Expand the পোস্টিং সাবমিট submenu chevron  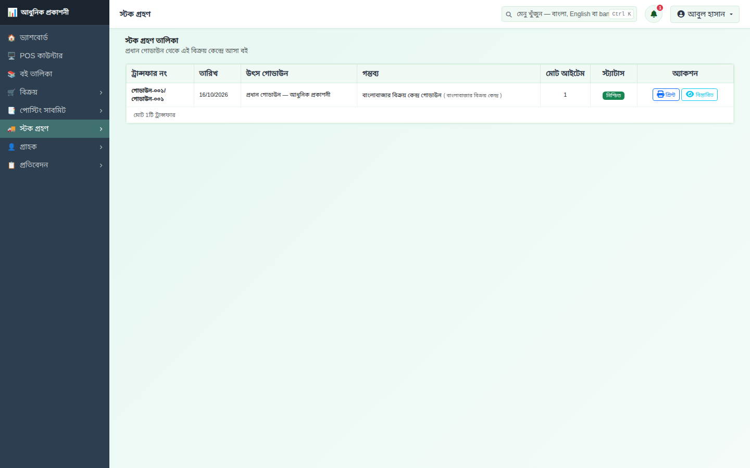pos(101,110)
